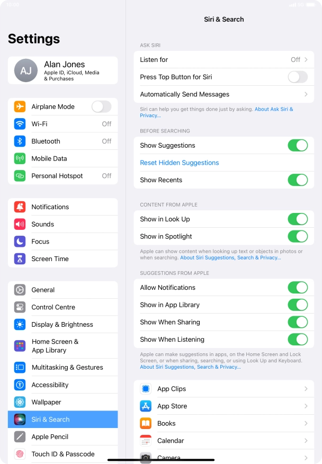Open Control Centre sidebar item

[x=62, y=307]
